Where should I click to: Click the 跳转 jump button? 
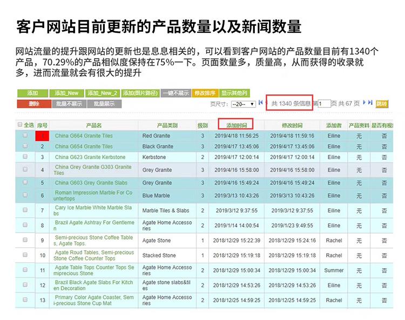click(x=382, y=104)
